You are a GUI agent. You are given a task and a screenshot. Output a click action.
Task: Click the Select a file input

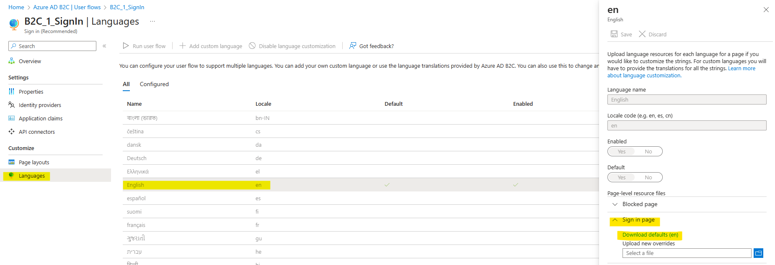pos(687,253)
